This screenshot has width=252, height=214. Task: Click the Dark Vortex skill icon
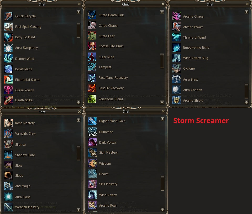[x=92, y=142]
